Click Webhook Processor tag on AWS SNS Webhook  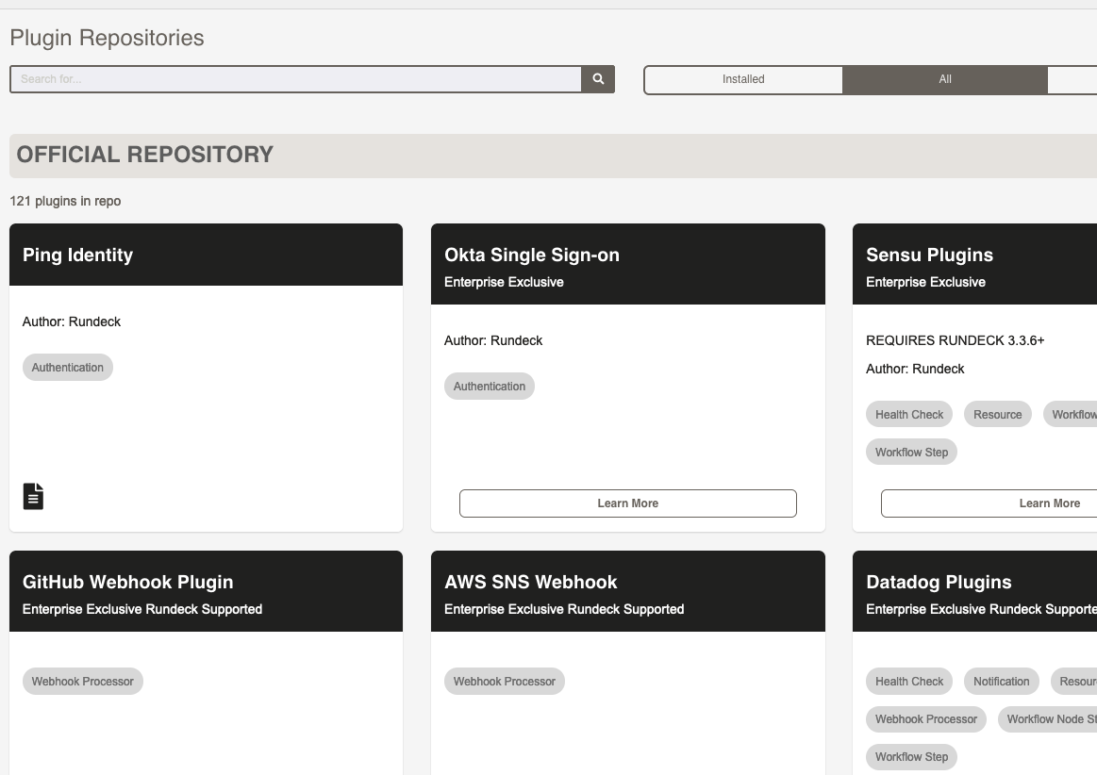point(505,682)
